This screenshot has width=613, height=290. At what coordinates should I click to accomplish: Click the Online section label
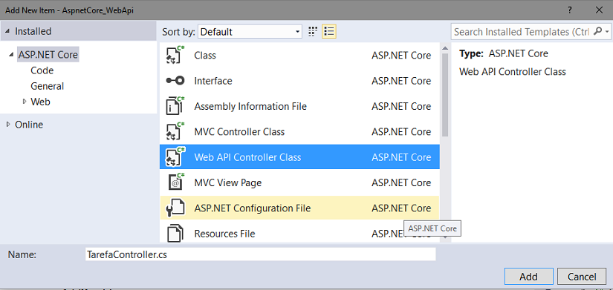click(29, 125)
